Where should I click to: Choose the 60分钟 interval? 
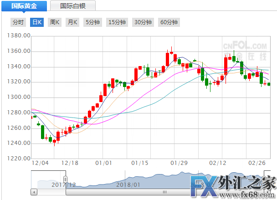[169, 22]
